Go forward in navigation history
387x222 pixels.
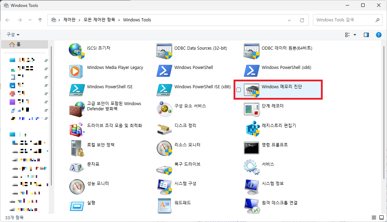(x=20, y=20)
